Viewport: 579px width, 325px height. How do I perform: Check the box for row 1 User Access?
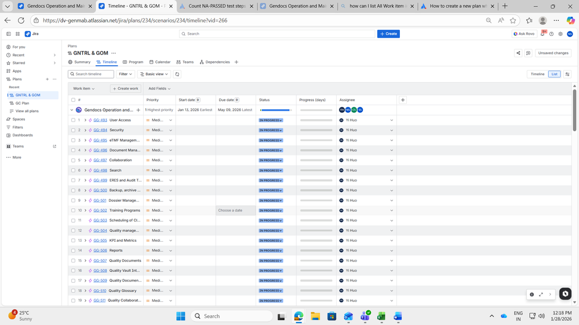[73, 120]
